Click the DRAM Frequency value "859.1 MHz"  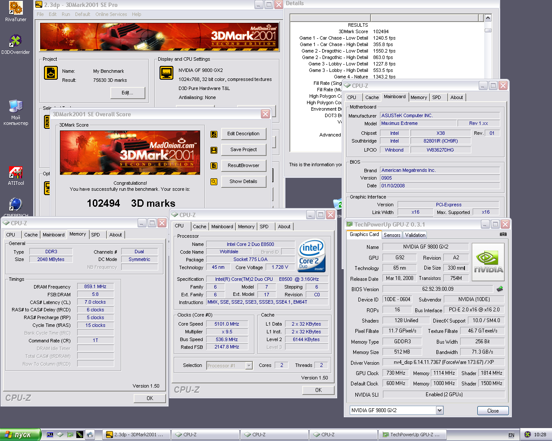click(x=95, y=286)
